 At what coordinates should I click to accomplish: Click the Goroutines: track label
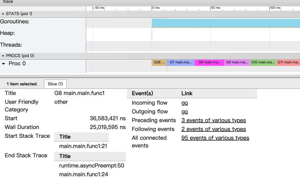(15, 22)
